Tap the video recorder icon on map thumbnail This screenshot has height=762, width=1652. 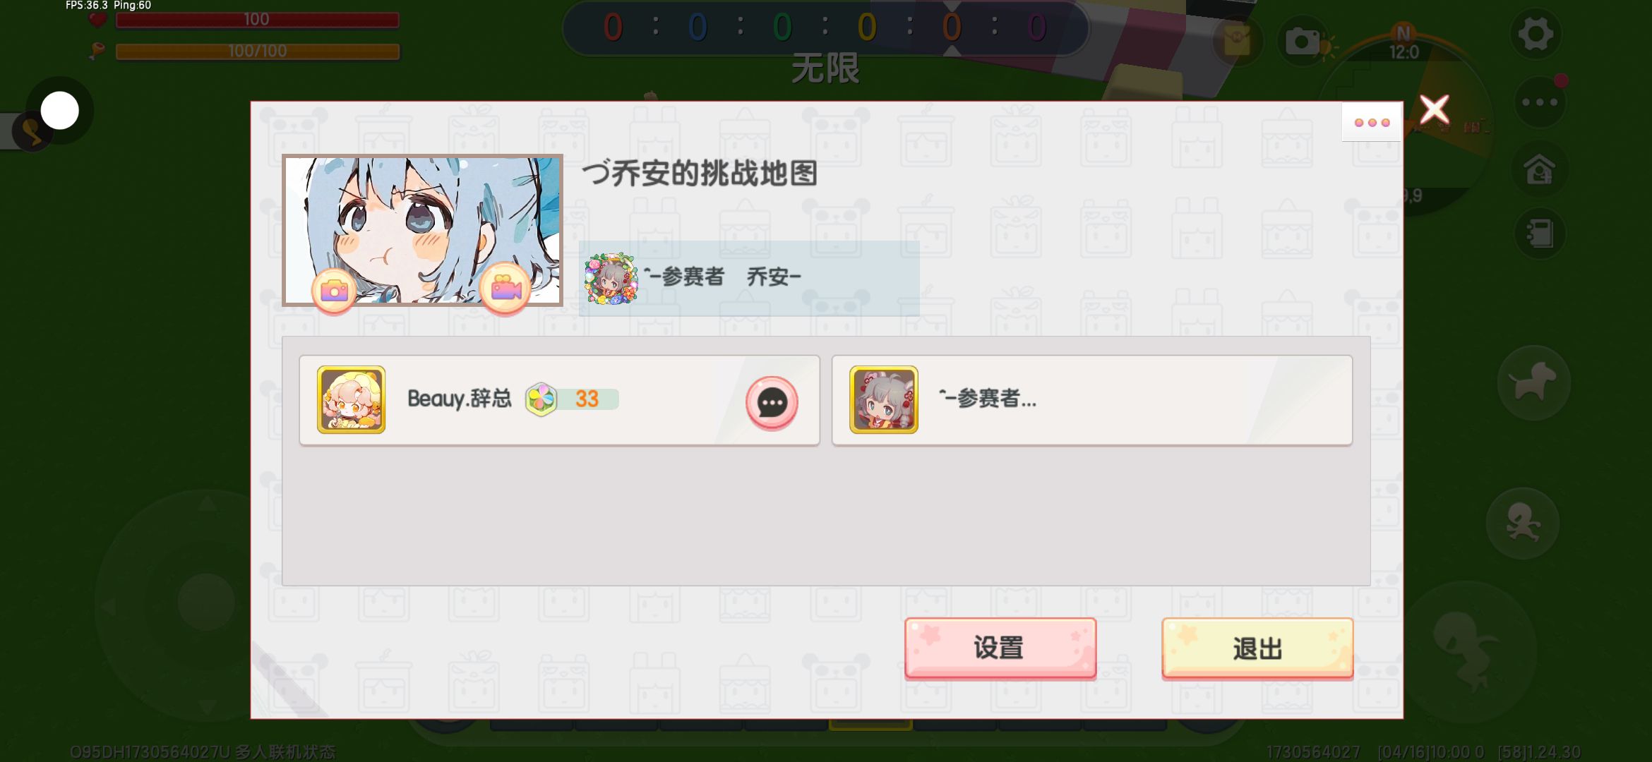point(505,289)
